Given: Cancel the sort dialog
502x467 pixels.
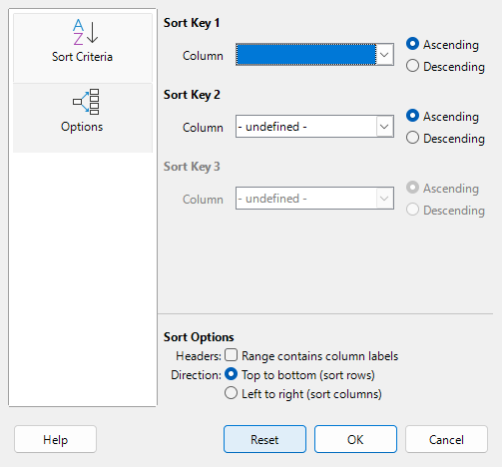Looking at the screenshot, I should 446,439.
